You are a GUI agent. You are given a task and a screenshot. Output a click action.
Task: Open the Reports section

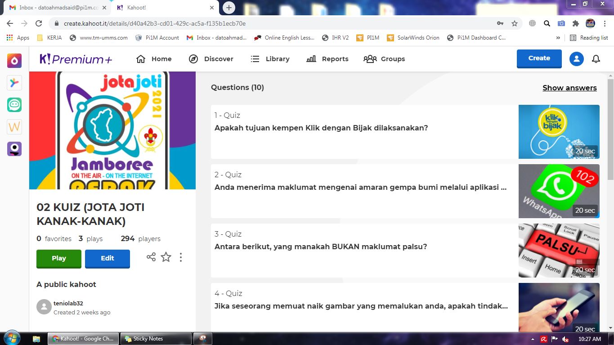coord(327,59)
